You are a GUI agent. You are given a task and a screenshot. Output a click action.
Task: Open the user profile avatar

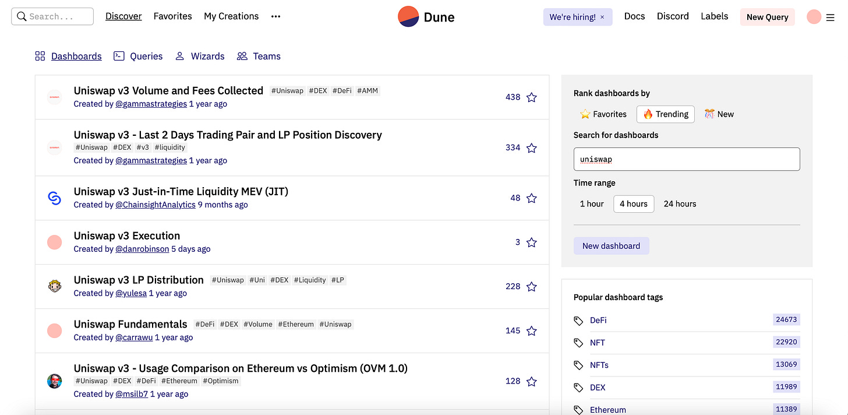pos(814,17)
